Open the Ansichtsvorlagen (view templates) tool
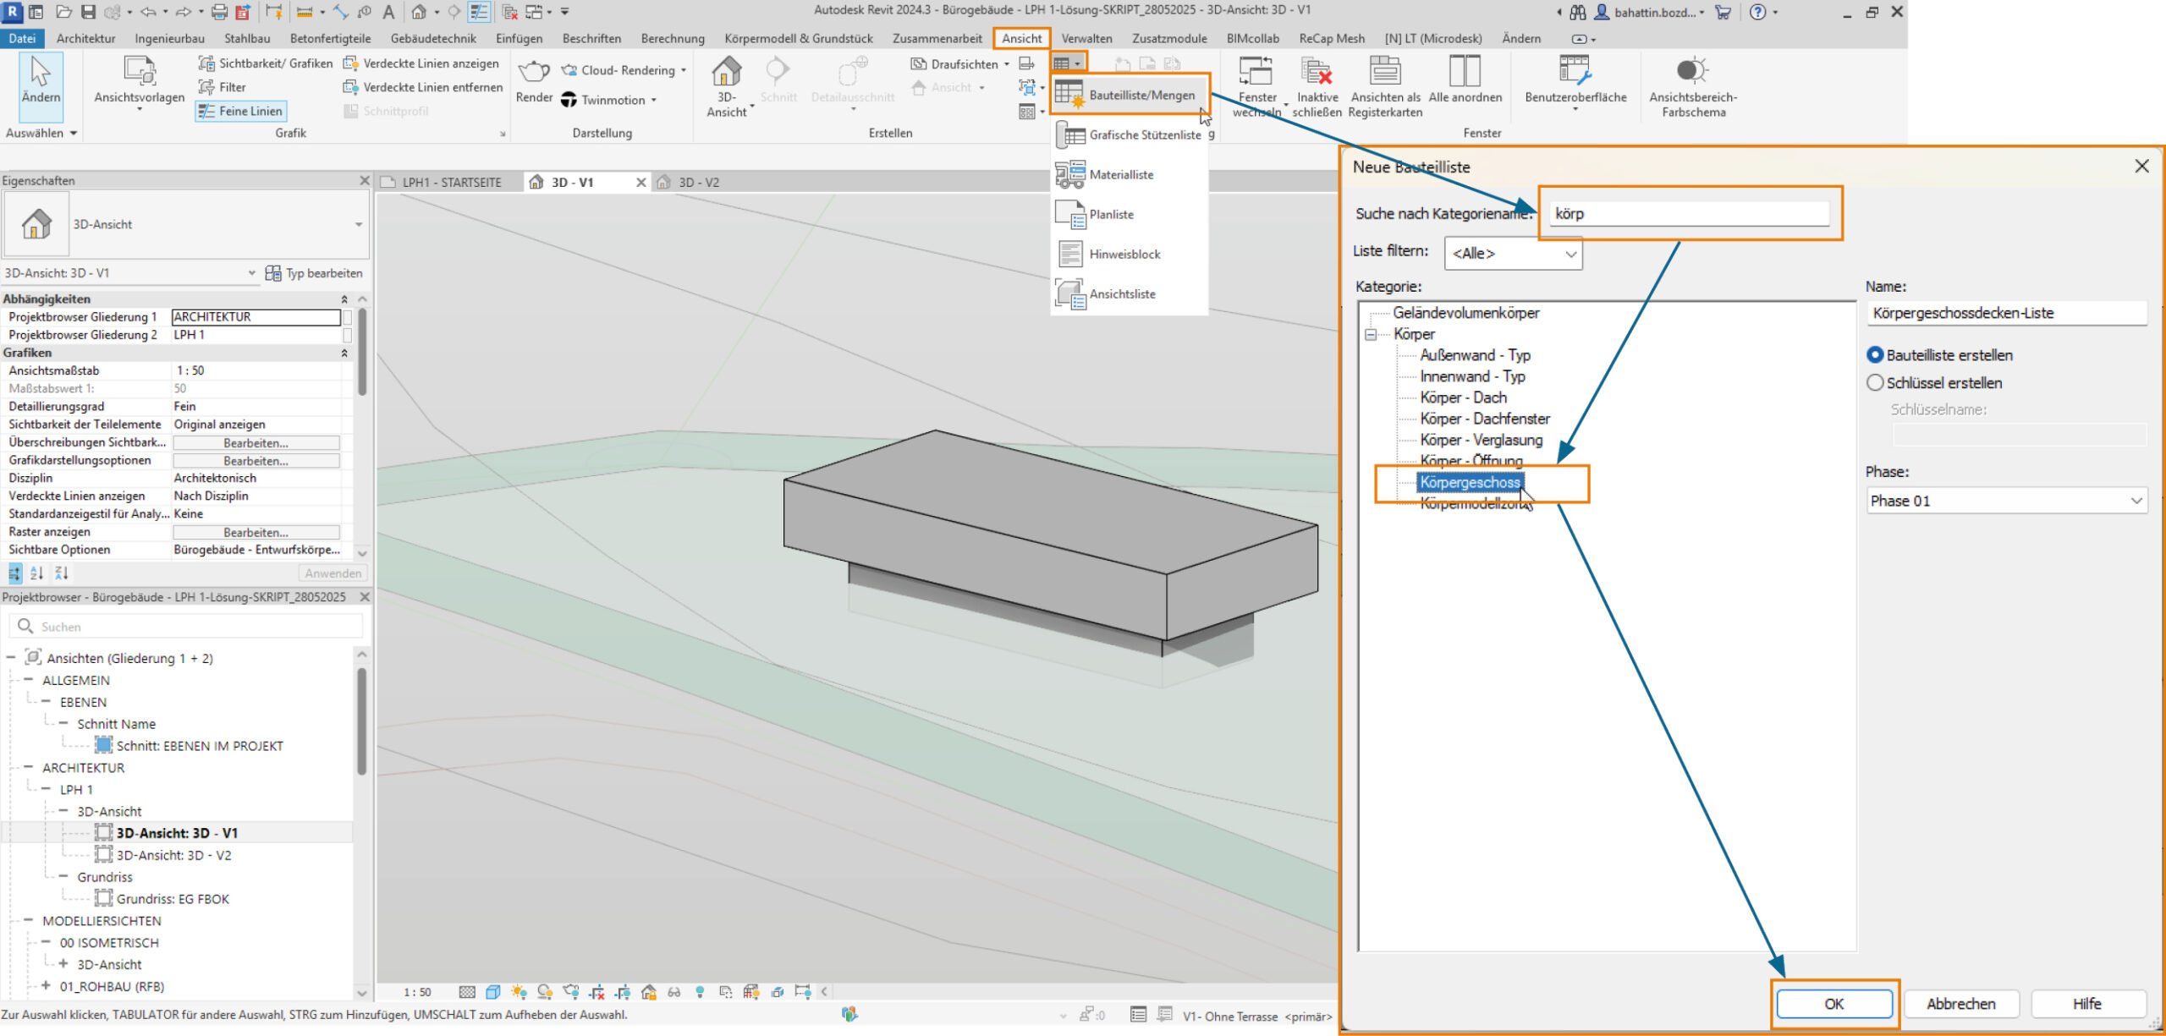 click(x=140, y=81)
